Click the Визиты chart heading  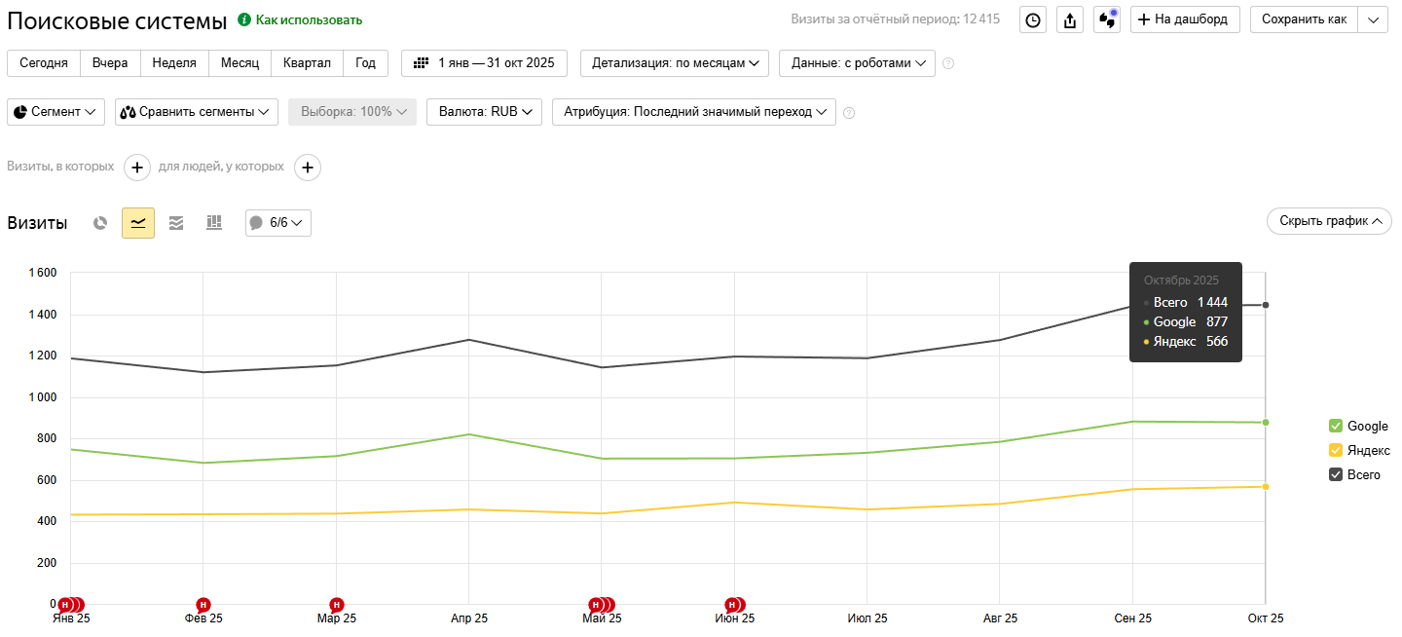pyautogui.click(x=37, y=223)
